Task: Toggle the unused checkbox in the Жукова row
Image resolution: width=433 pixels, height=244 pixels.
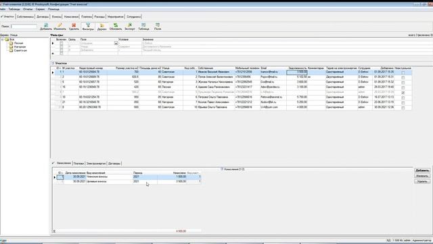Action: point(403,83)
